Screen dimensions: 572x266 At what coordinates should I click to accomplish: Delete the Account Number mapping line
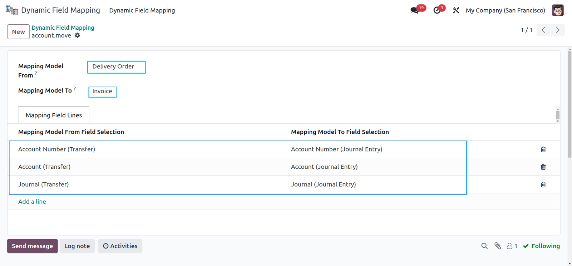point(543,149)
